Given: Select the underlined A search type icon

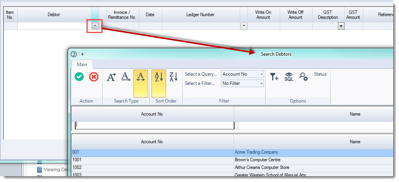Looking at the screenshot, I should [x=126, y=76].
